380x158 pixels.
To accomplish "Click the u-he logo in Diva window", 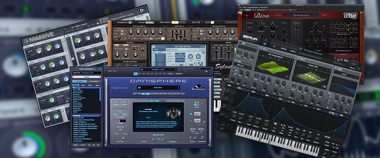I will pyautogui.click(x=350, y=16).
